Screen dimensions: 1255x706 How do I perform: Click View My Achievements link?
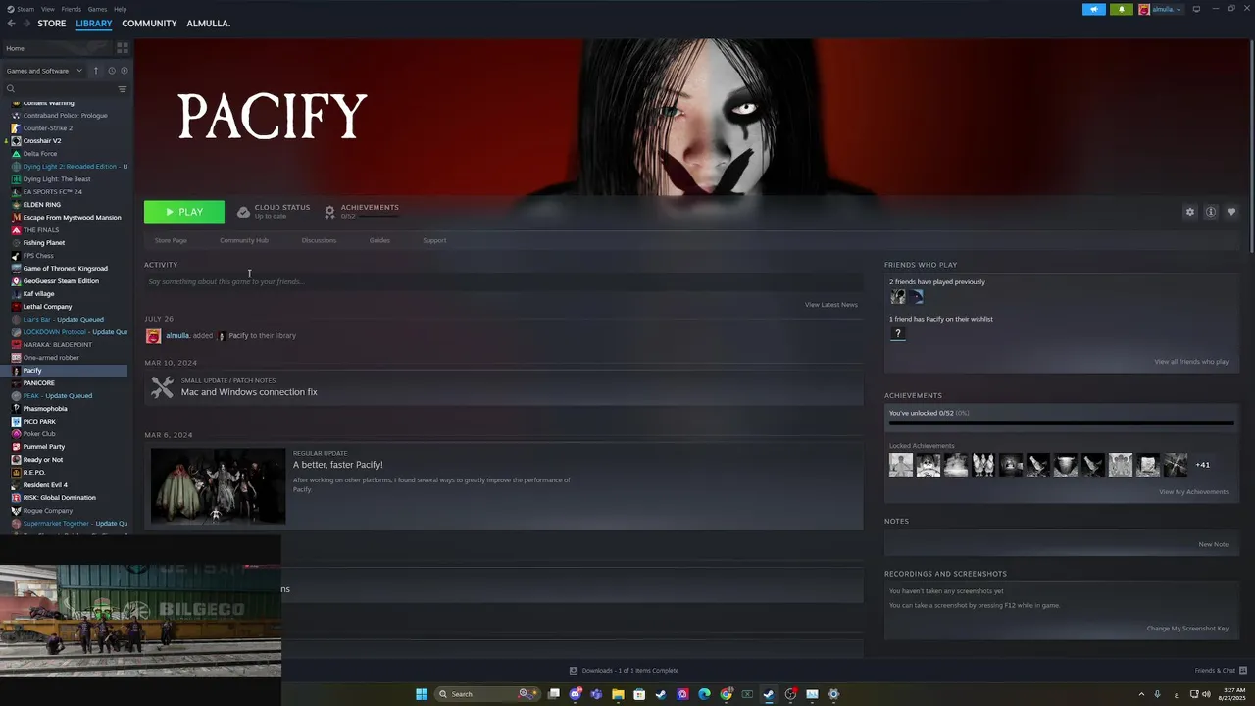tap(1193, 492)
